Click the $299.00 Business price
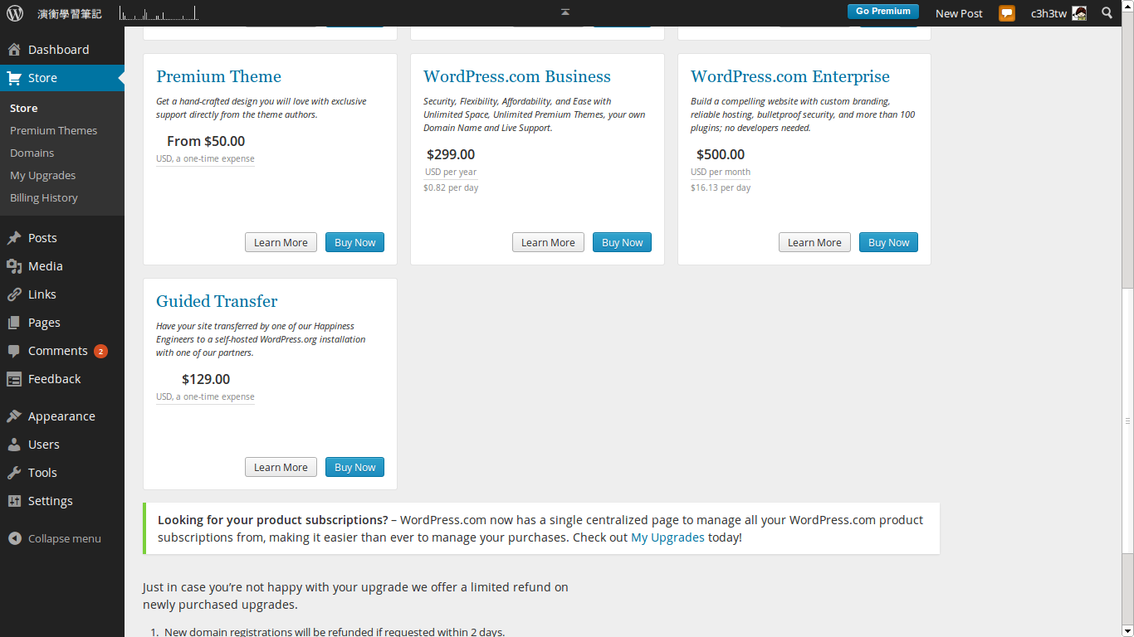 (x=451, y=154)
